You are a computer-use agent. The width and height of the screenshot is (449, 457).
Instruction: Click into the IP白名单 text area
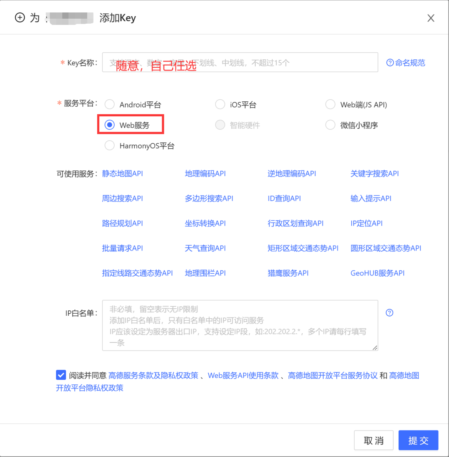coord(240,325)
